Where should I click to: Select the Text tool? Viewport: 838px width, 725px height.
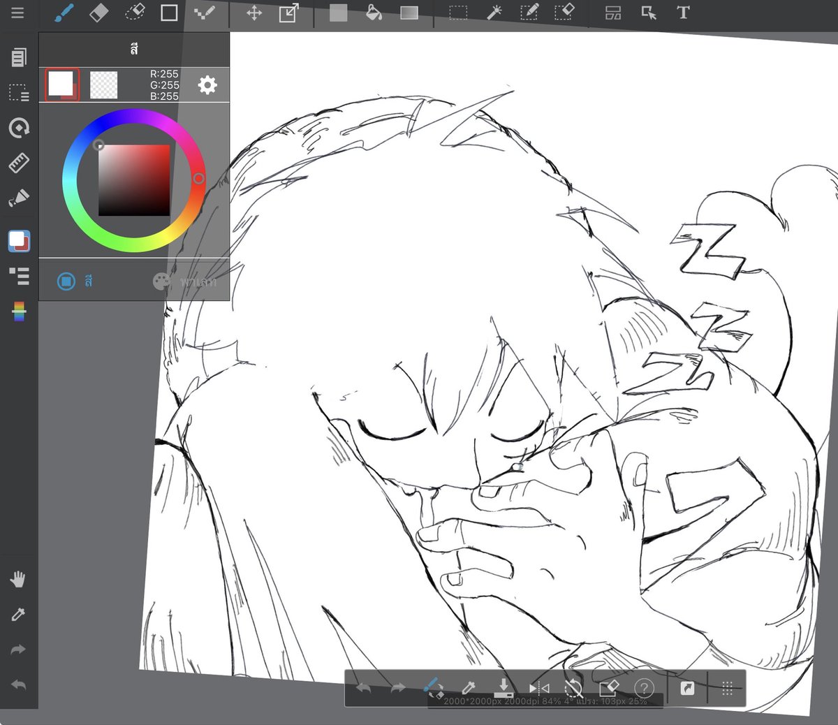(683, 13)
